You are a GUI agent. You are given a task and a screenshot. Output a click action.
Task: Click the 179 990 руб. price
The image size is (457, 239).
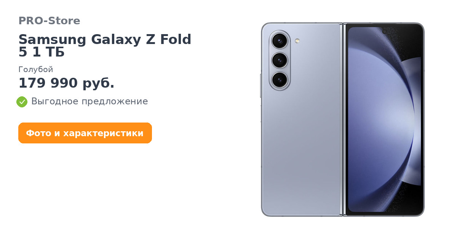(66, 83)
